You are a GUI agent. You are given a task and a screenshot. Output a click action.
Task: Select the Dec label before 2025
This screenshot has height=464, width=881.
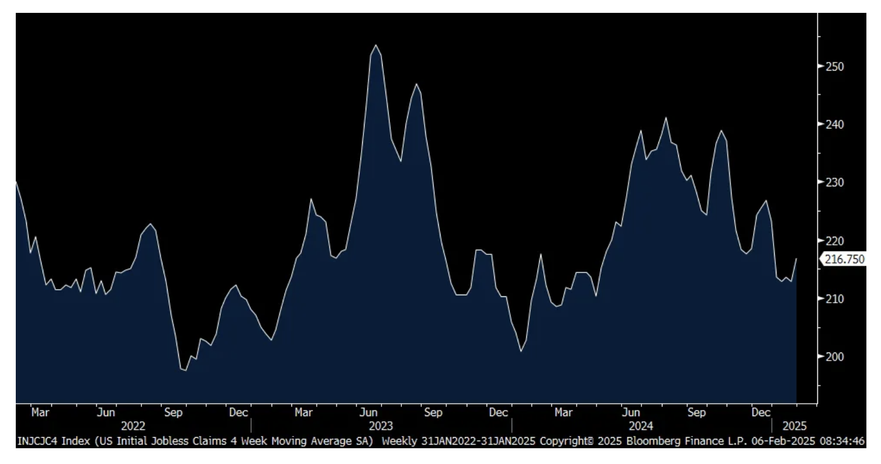pyautogui.click(x=761, y=413)
